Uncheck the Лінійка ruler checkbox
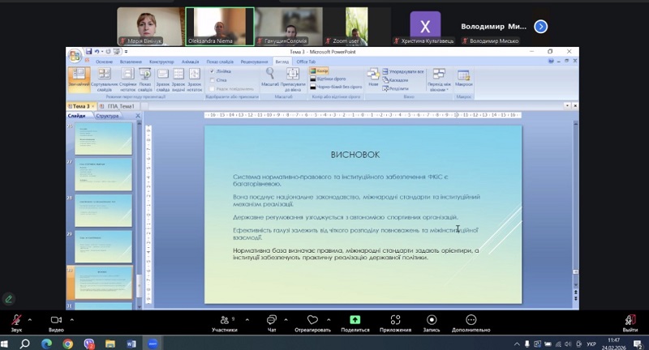Viewport: 649px width, 350px height. tap(213, 71)
